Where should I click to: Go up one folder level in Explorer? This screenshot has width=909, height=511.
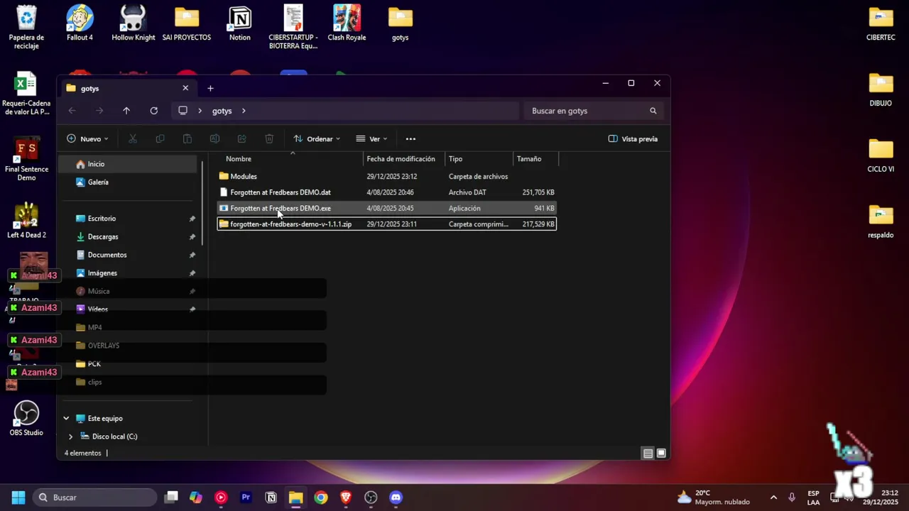pos(126,111)
